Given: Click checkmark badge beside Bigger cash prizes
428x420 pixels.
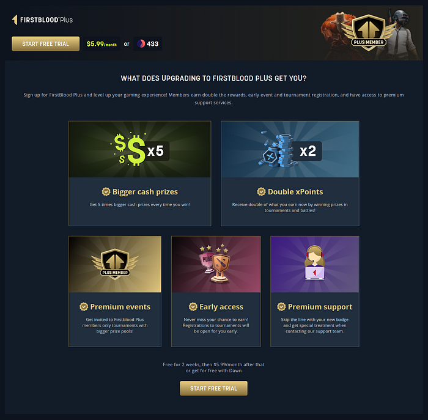Looking at the screenshot, I should click(x=106, y=191).
